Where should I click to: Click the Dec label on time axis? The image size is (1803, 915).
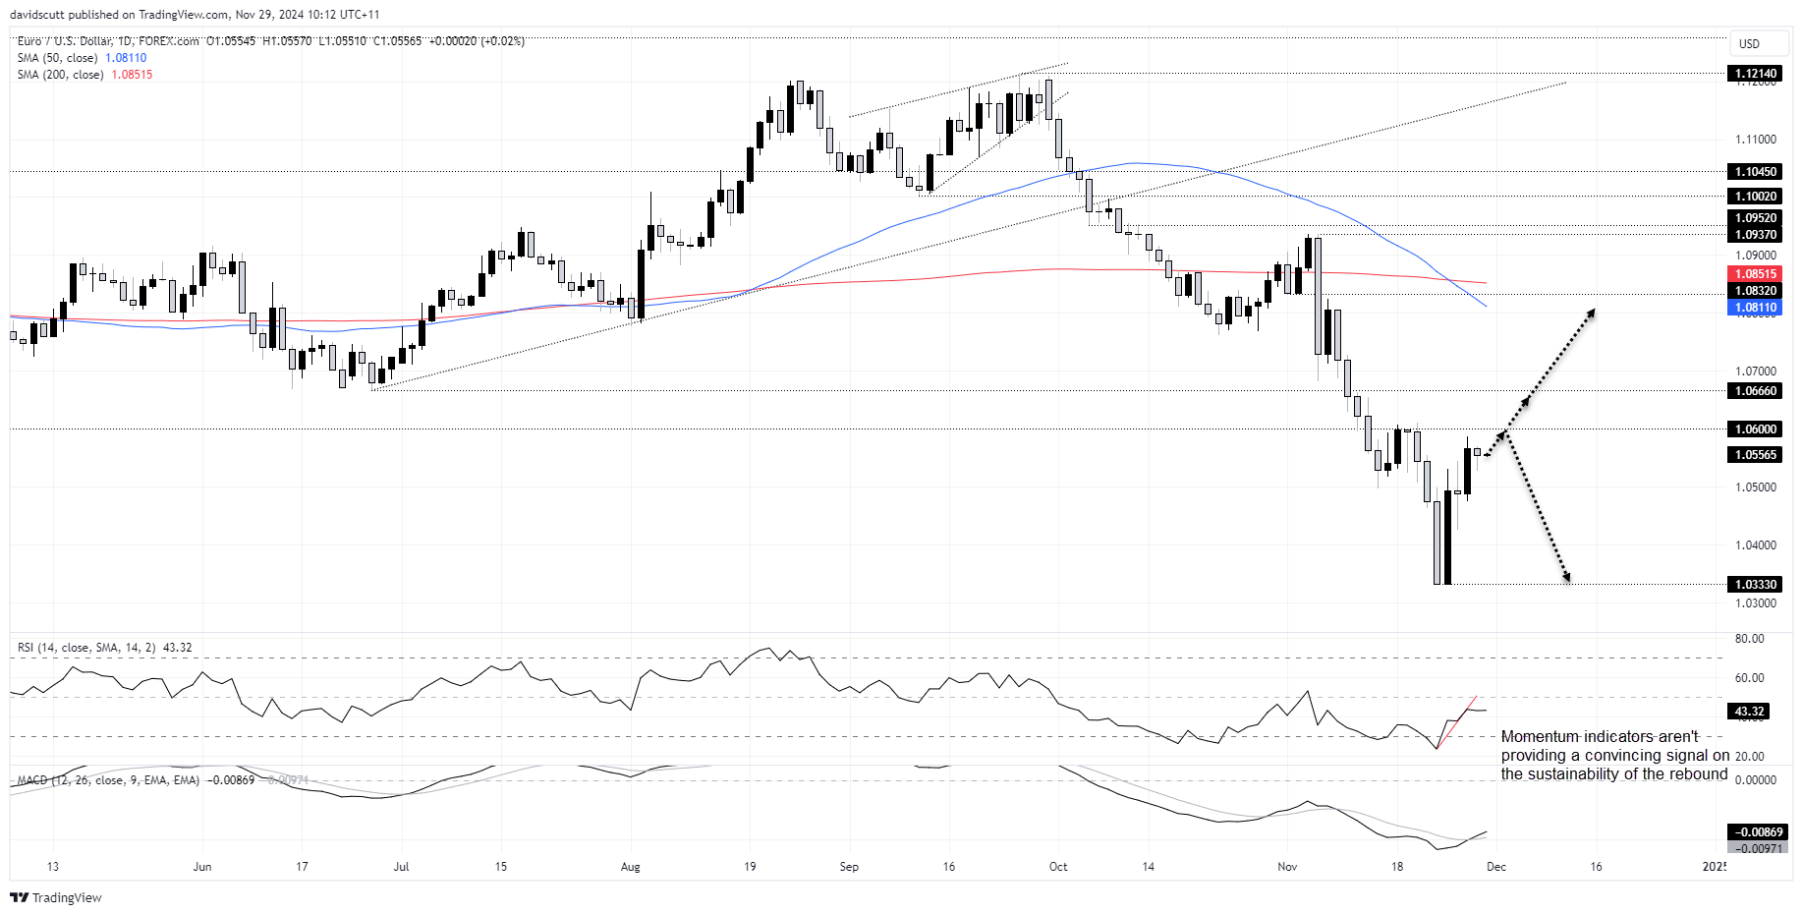tap(1496, 867)
